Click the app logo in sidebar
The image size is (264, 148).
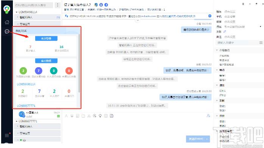coord(7,9)
